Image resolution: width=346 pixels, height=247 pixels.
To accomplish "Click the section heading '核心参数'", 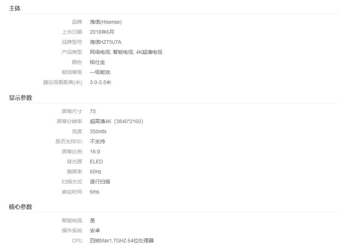I will pyautogui.click(x=21, y=207).
